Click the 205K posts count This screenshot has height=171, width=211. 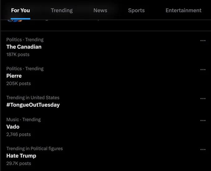click(19, 83)
